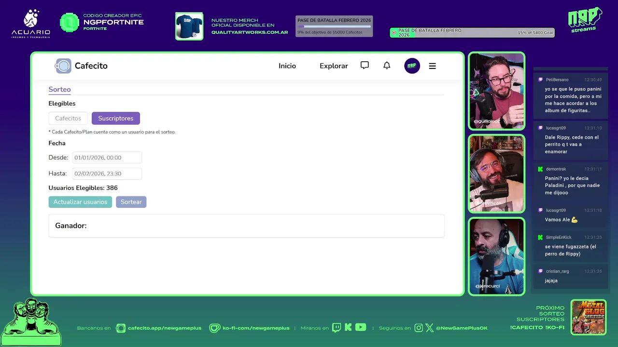Click the YouTube icon in the bottom bar
Viewport: 618px width, 347px height.
(361, 327)
